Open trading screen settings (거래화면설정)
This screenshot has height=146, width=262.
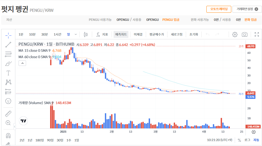[x=247, y=9]
